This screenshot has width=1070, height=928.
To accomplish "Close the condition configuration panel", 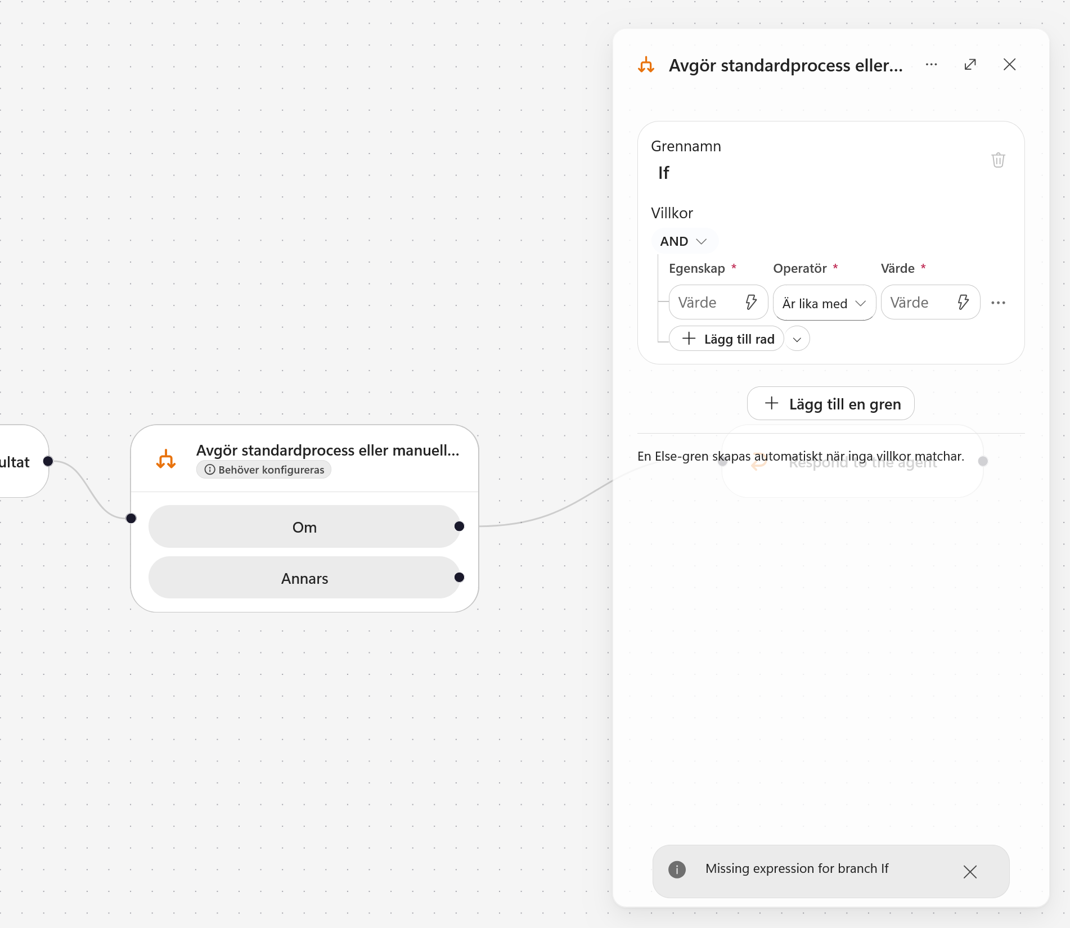I will tap(1009, 65).
